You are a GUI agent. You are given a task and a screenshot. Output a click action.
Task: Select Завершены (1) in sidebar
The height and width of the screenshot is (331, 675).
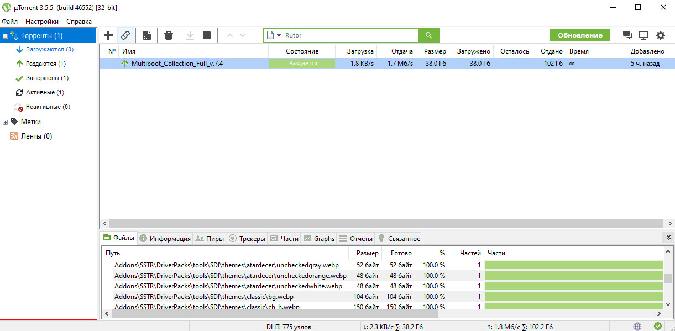(x=48, y=78)
